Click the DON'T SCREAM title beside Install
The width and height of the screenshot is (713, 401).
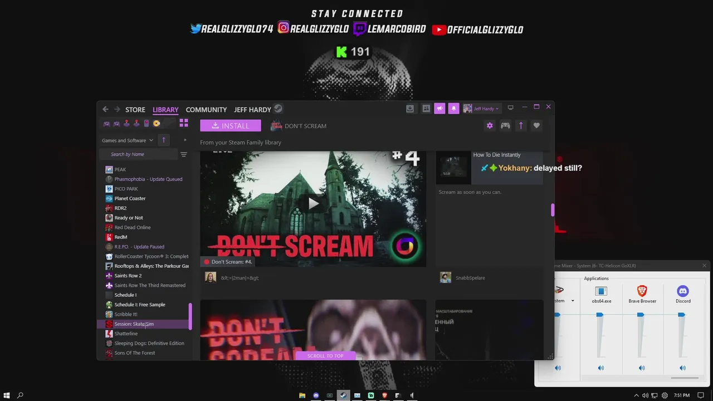click(305, 126)
